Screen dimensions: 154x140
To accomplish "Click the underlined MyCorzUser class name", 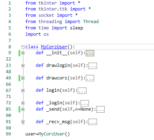I will coord(54,47).
